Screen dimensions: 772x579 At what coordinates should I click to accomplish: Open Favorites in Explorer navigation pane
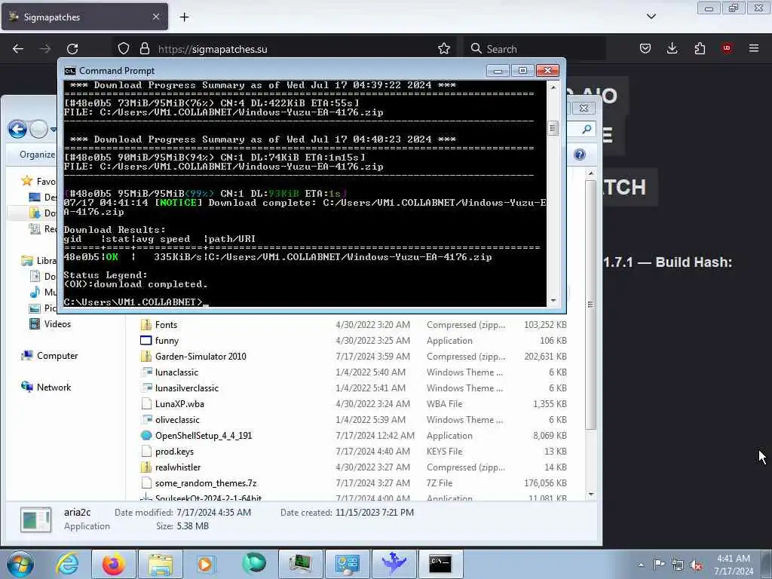pos(39,181)
